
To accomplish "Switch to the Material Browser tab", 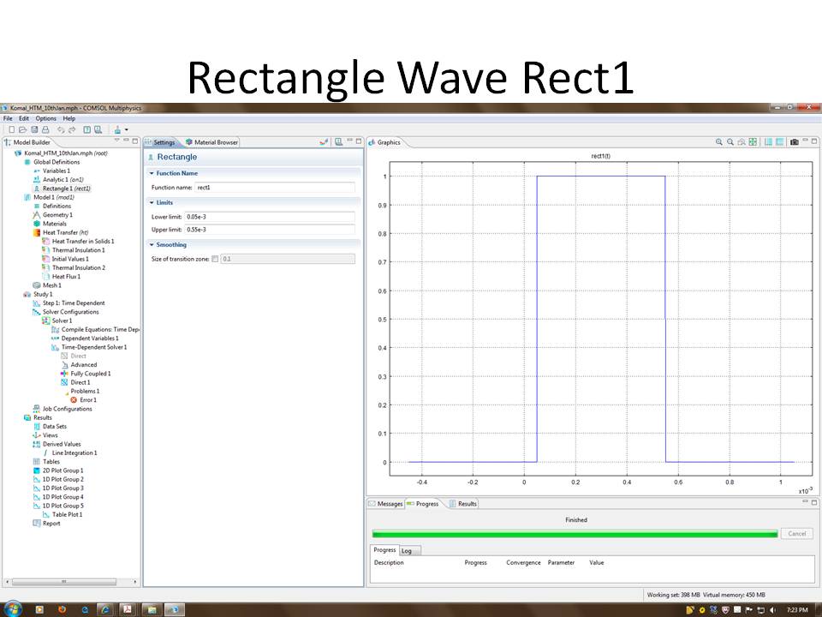I will (x=212, y=142).
